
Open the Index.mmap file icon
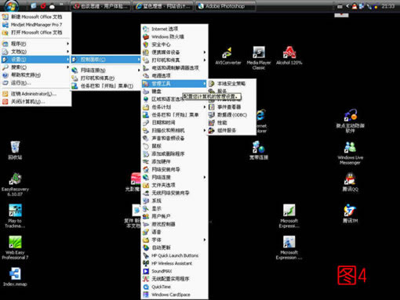click(x=15, y=277)
